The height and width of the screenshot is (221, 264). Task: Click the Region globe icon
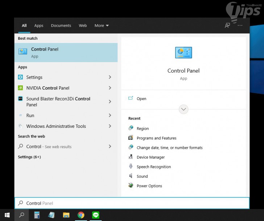131,128
